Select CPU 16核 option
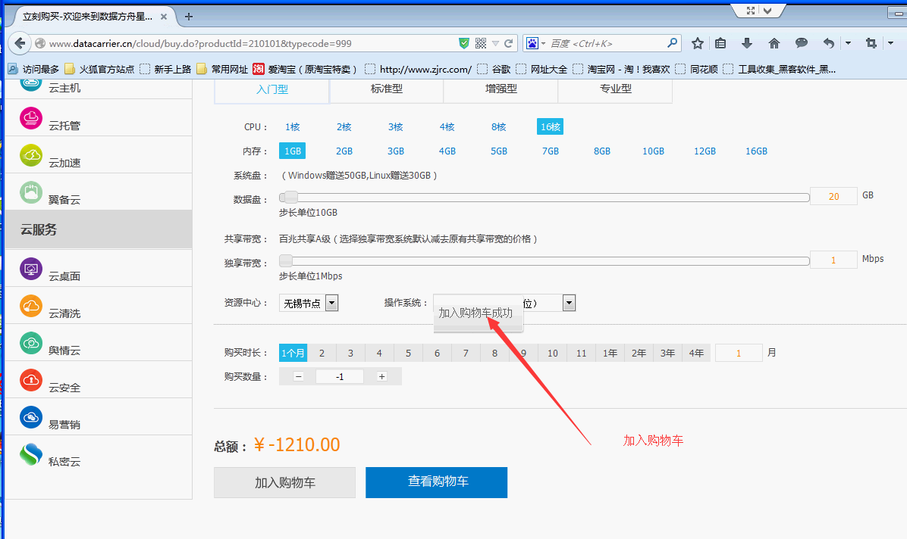This screenshot has width=907, height=539. [550, 127]
